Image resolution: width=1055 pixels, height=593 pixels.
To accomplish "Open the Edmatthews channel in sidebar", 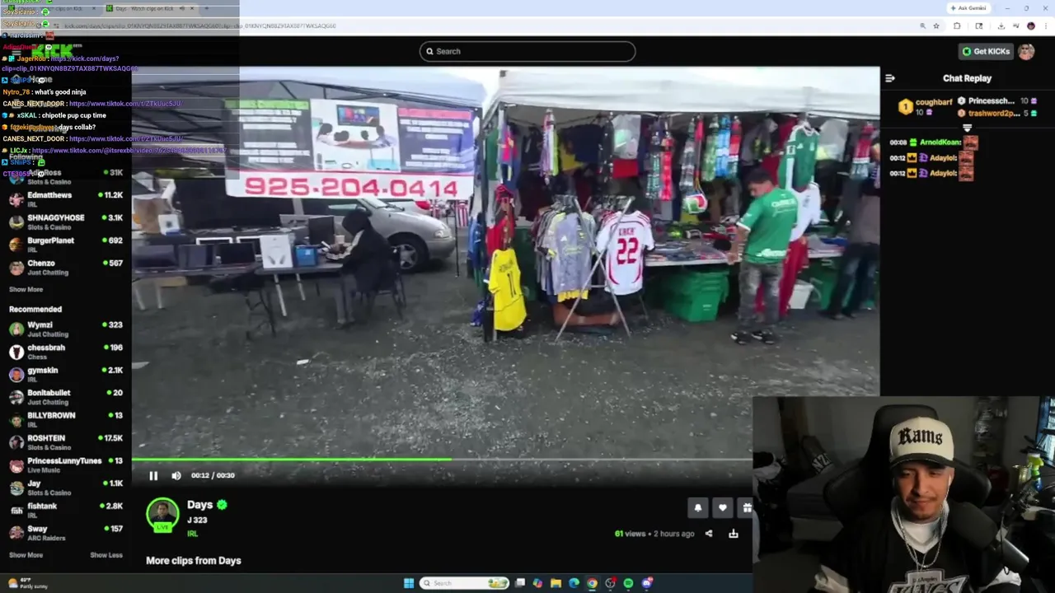I will (x=66, y=199).
